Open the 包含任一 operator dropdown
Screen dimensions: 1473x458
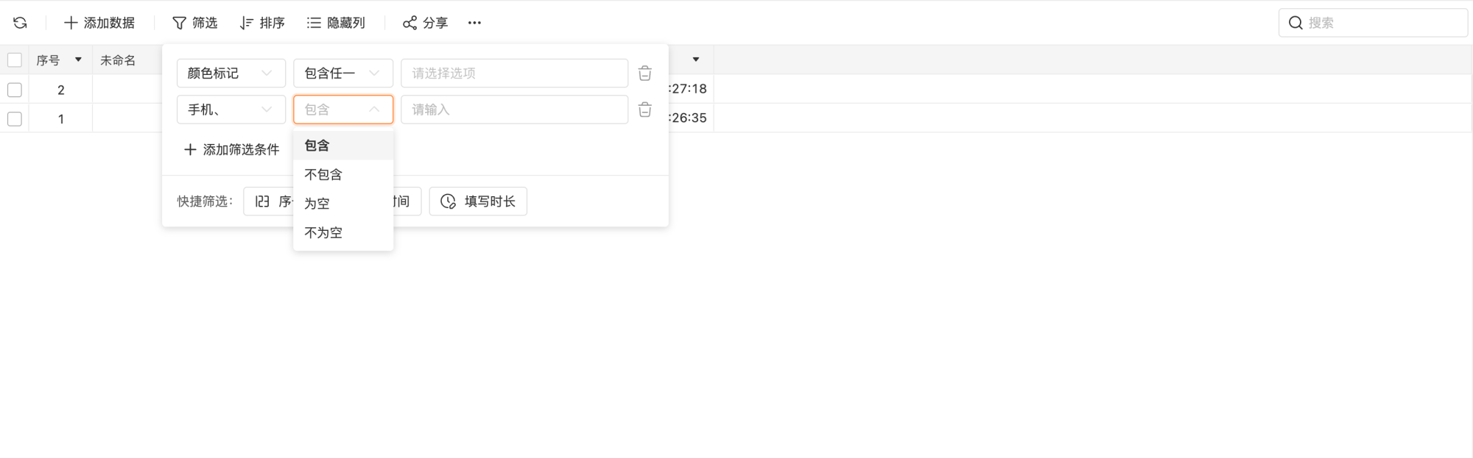[x=343, y=74]
